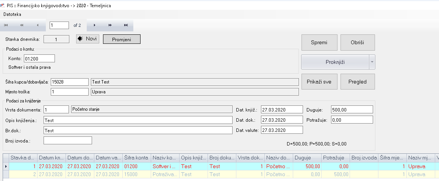Click the Novi button with arrow icon
The height and width of the screenshot is (181, 439).
click(87, 39)
